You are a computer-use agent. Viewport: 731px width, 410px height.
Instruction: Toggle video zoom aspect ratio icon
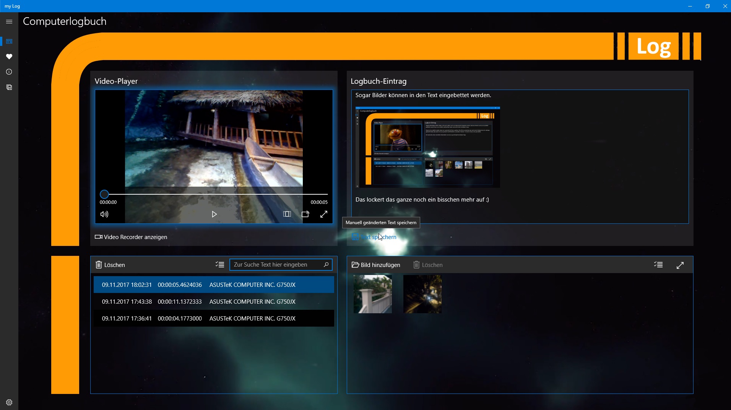point(287,214)
